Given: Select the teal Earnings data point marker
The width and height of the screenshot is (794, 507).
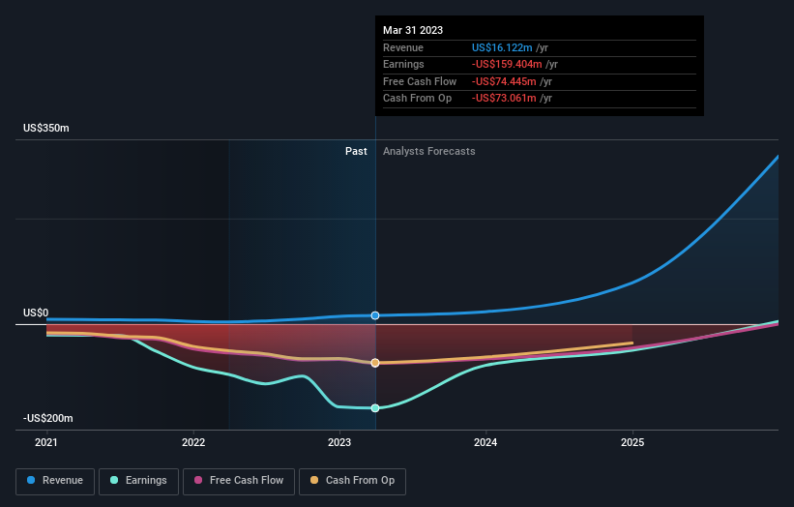Looking at the screenshot, I should pyautogui.click(x=375, y=408).
